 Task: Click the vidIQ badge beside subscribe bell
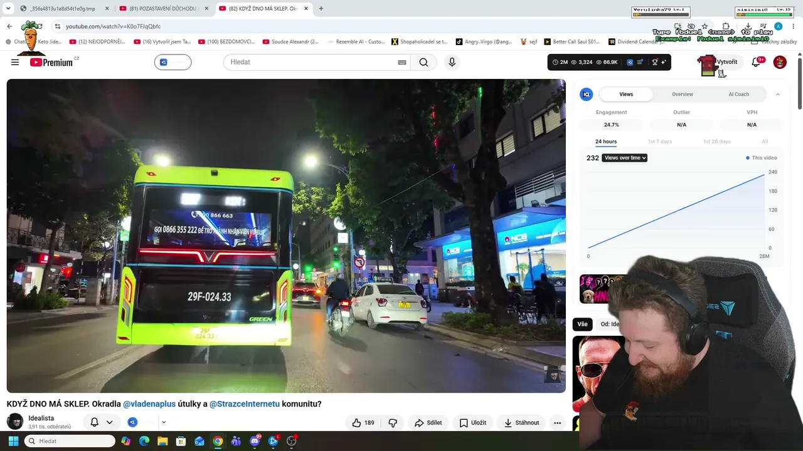click(x=132, y=422)
